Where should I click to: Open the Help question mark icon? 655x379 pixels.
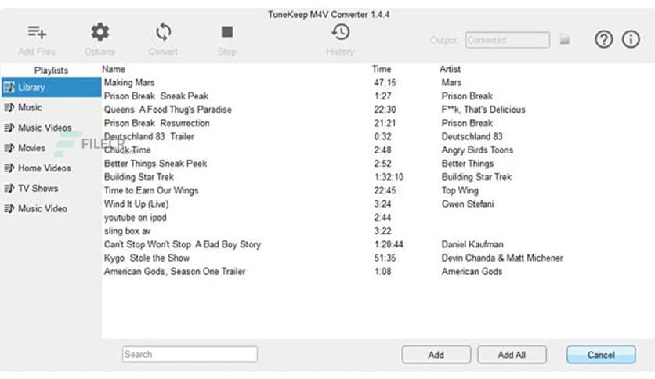point(603,40)
